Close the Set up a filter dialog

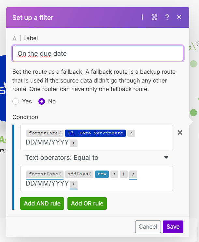179,17
